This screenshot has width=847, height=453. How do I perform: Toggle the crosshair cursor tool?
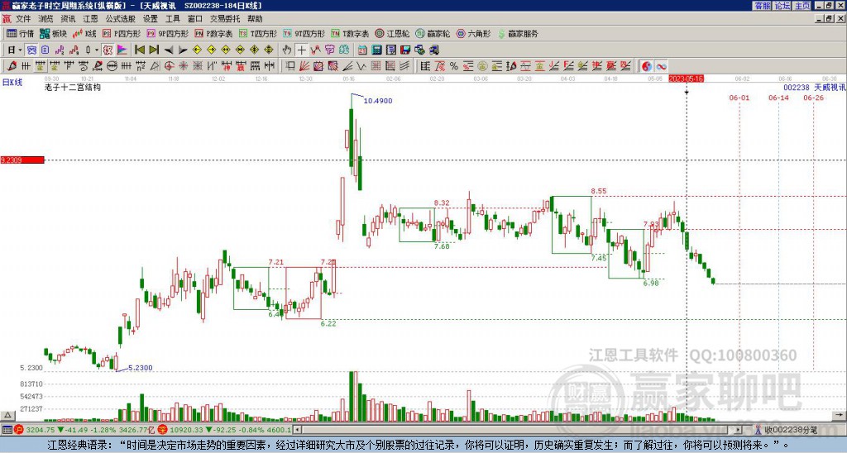pyautogui.click(x=301, y=50)
